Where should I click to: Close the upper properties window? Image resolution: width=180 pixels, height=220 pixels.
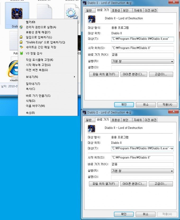tap(174, 2)
